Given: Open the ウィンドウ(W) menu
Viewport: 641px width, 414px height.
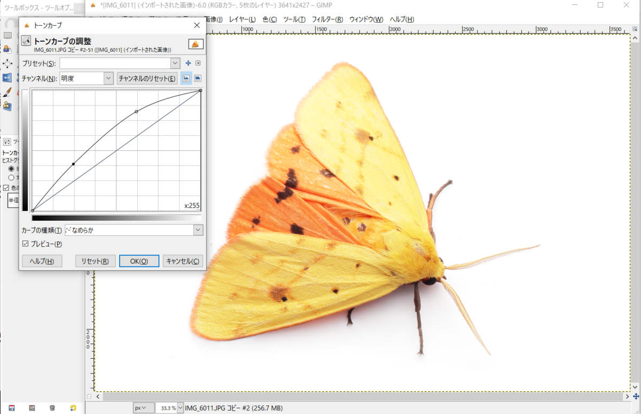Looking at the screenshot, I should [366, 19].
